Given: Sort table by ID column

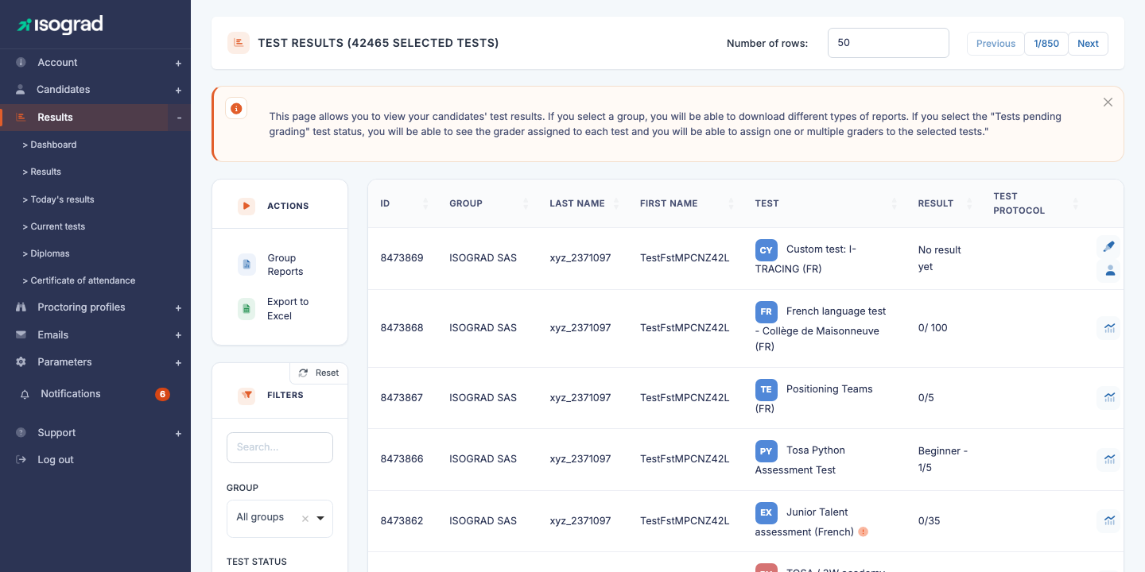Looking at the screenshot, I should coord(425,203).
